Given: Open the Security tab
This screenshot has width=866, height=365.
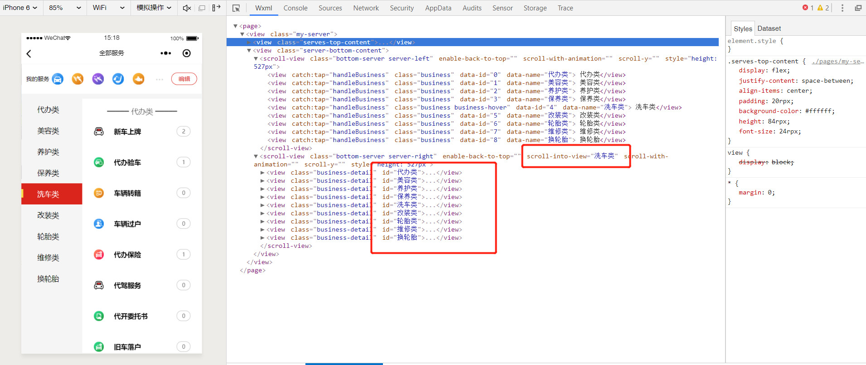Looking at the screenshot, I should 402,8.
